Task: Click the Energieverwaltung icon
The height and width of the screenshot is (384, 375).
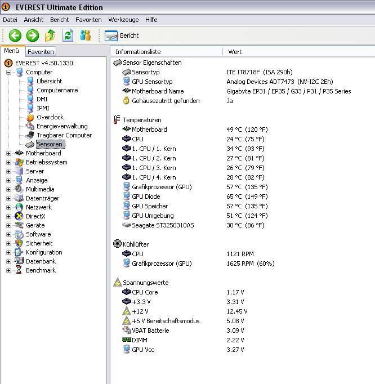Action: click(30, 126)
